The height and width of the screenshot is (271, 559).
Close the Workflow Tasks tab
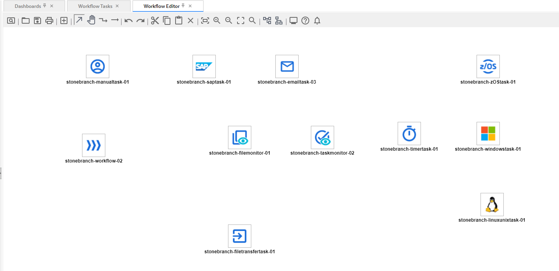[x=117, y=6]
